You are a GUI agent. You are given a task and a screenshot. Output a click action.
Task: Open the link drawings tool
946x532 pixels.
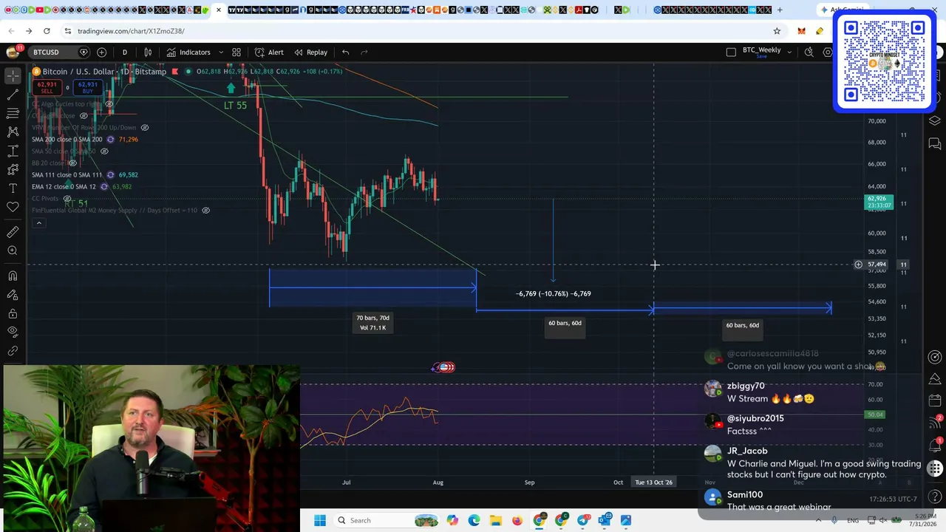13,351
